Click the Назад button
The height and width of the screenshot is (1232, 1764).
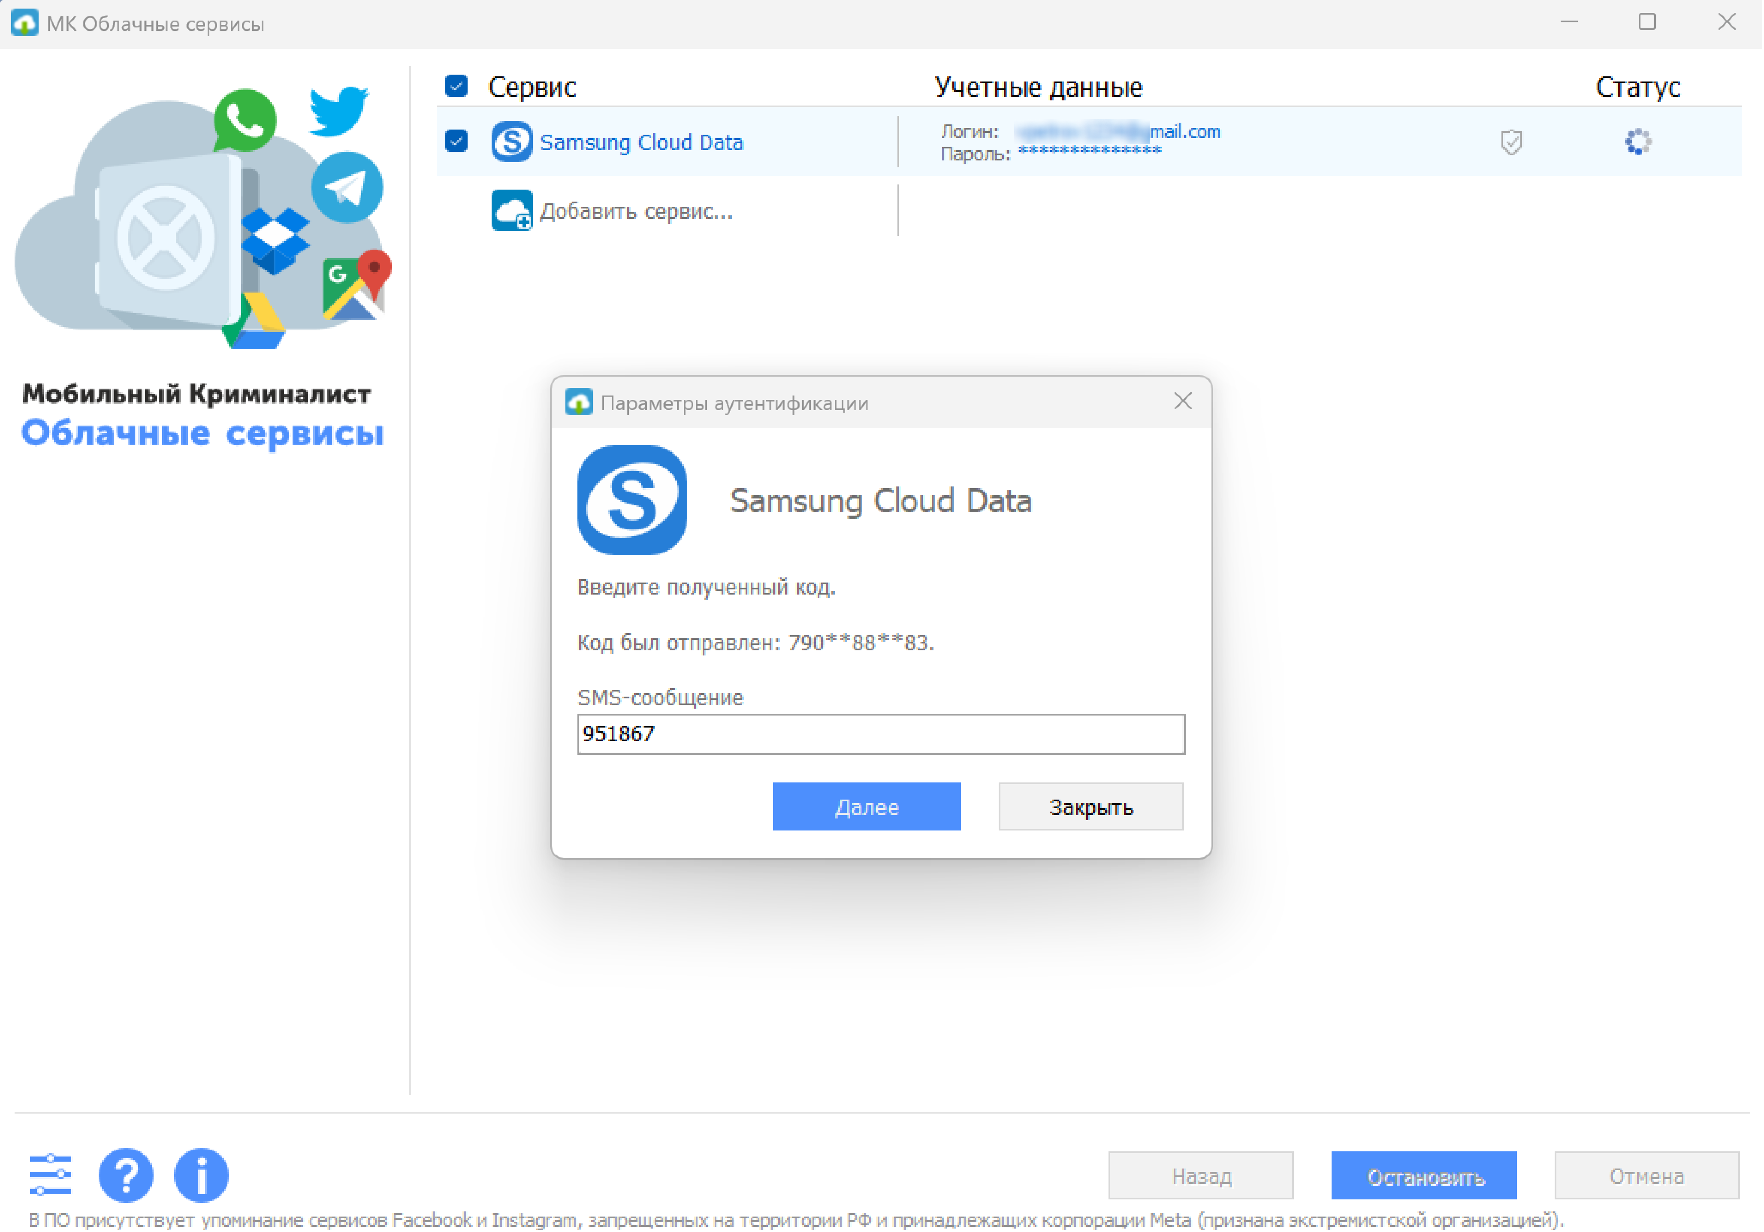[1201, 1175]
